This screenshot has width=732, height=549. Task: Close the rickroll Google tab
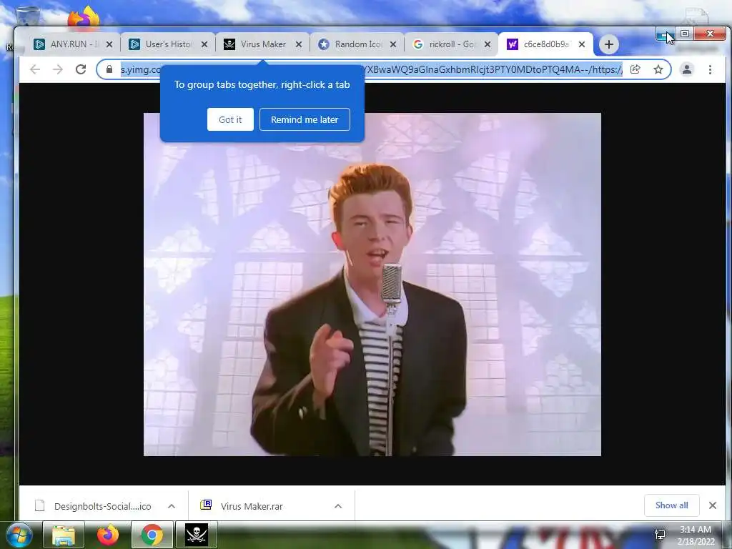click(x=488, y=44)
